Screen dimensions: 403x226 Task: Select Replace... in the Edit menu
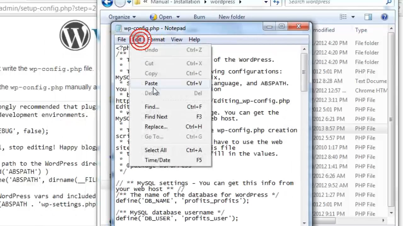[156, 127]
